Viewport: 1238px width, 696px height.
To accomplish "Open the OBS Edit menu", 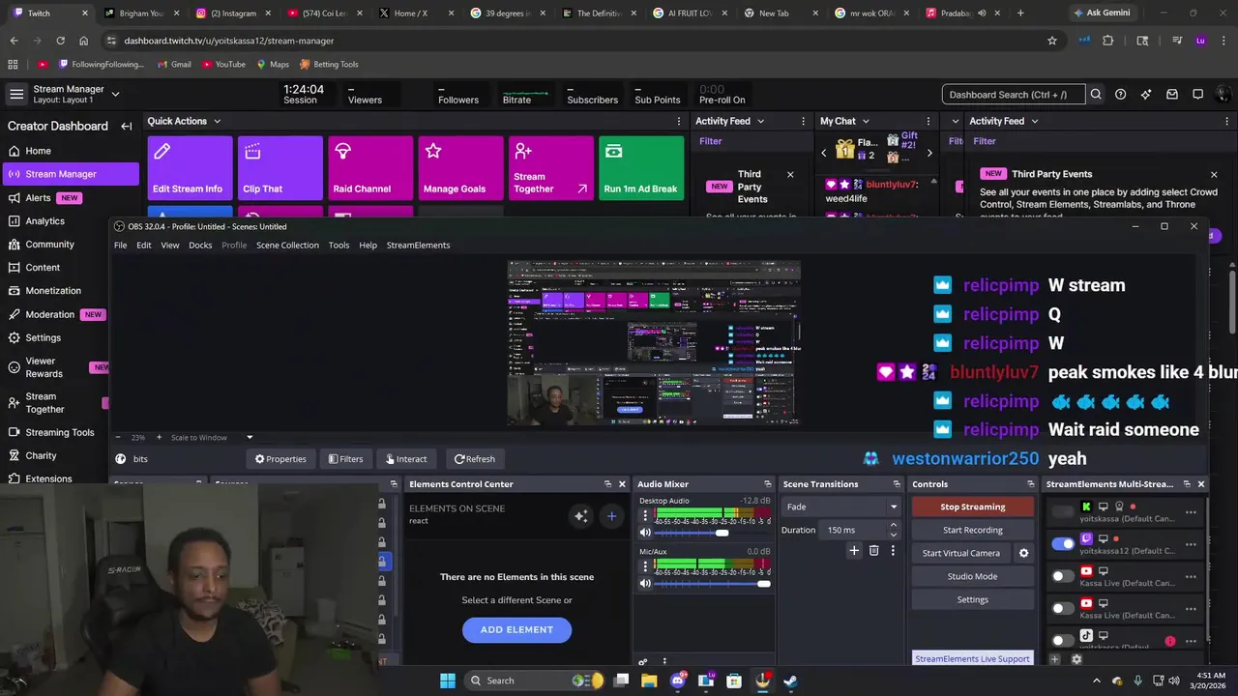I will pos(143,246).
